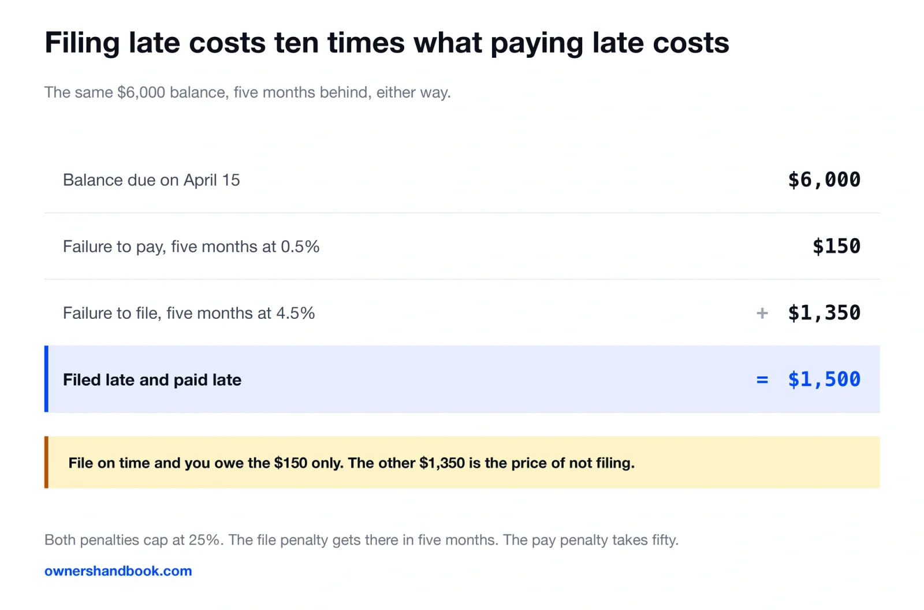Click the $6,000 balance amount
The width and height of the screenshot is (924, 610).
824,180
